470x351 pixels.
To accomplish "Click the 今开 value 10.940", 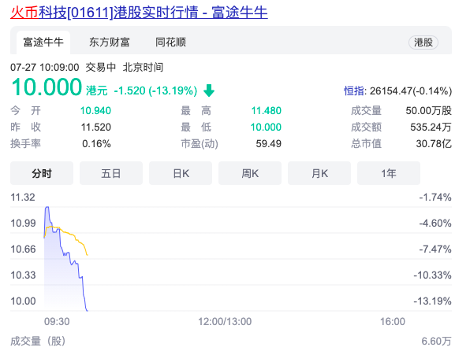I will click(95, 111).
